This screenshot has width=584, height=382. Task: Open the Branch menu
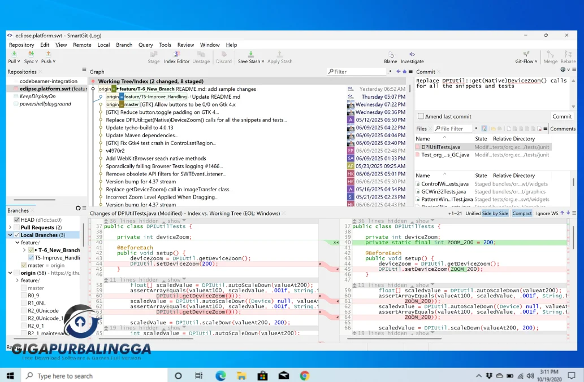(x=124, y=45)
